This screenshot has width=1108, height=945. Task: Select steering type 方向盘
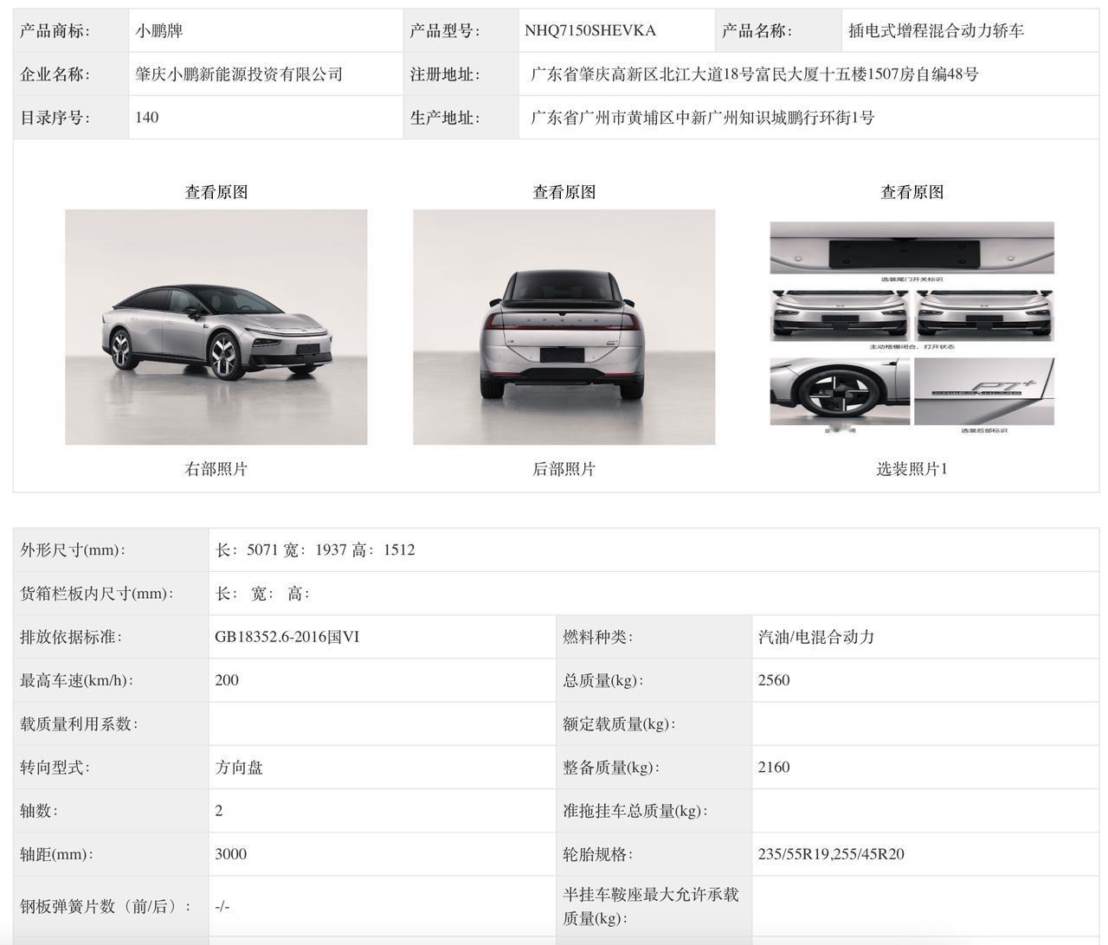click(239, 767)
